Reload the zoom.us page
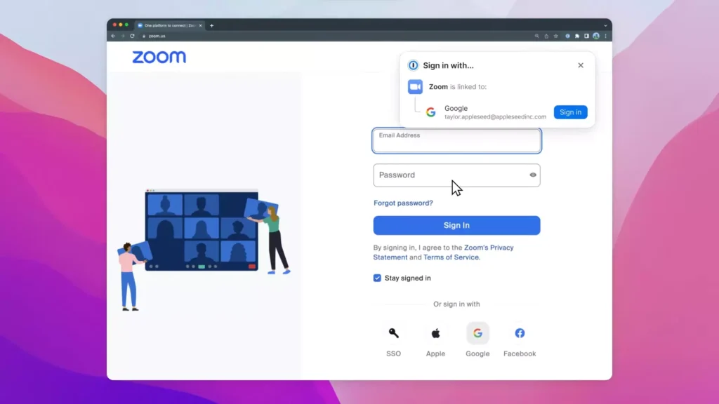Image resolution: width=719 pixels, height=404 pixels. click(132, 36)
